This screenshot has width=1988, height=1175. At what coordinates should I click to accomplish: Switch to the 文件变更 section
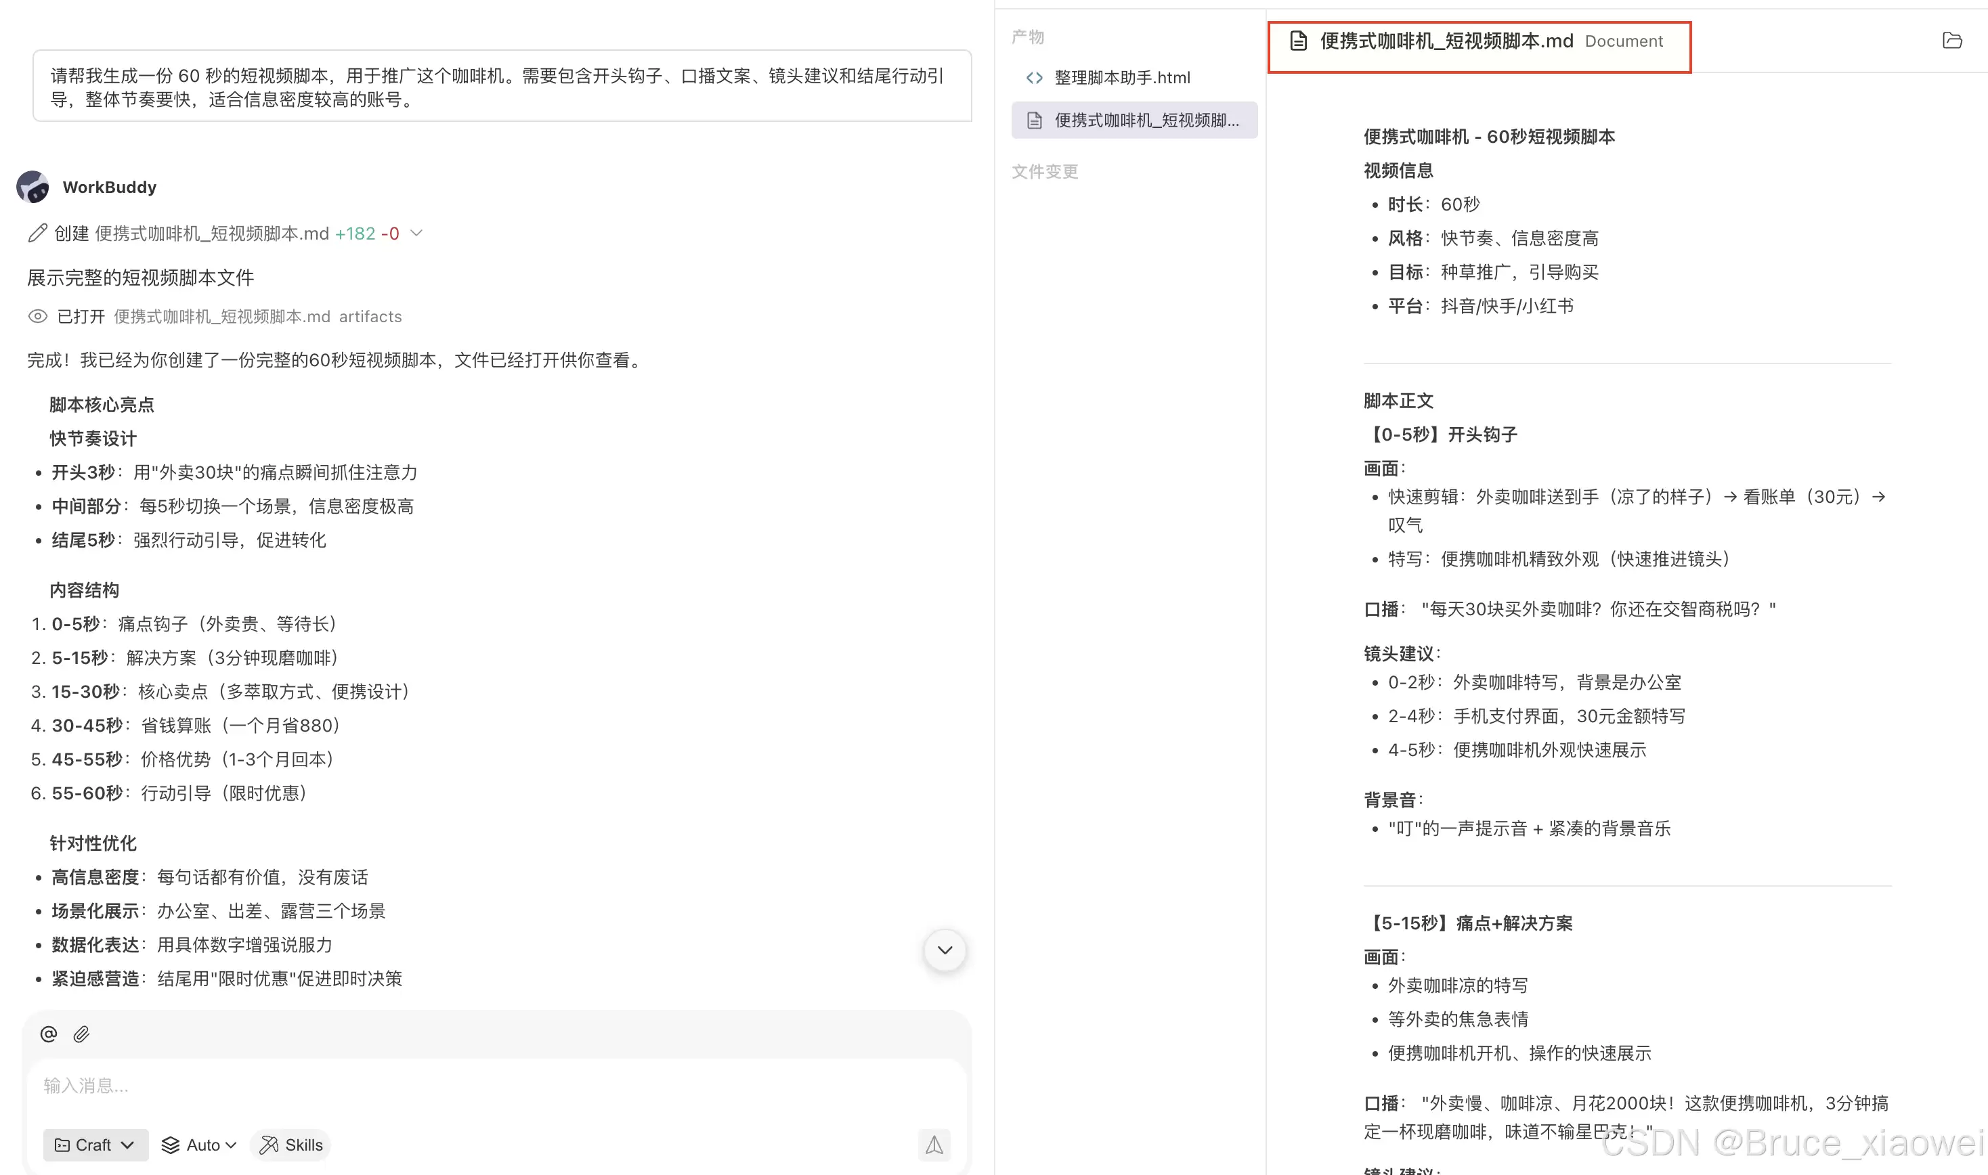1045,172
